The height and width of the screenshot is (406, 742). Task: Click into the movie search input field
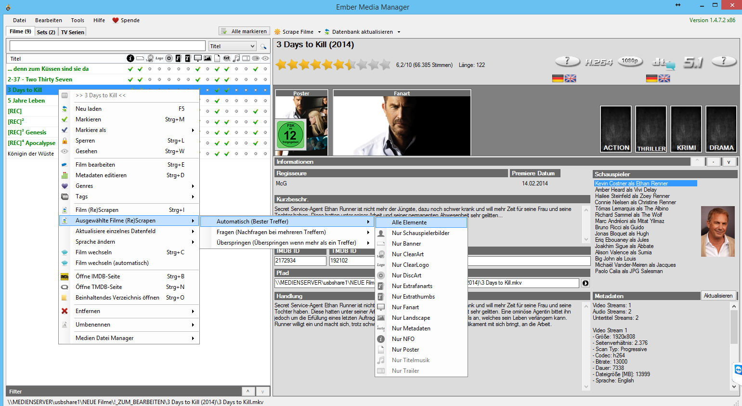pos(107,46)
